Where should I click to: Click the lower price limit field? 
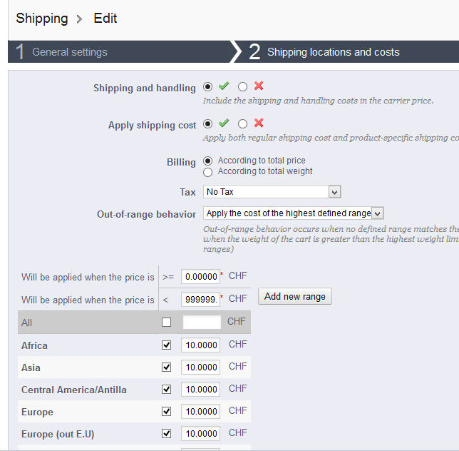click(x=200, y=276)
